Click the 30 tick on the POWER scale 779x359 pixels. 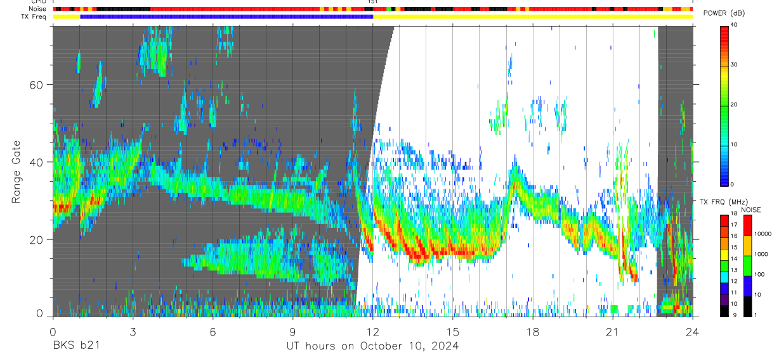733,65
